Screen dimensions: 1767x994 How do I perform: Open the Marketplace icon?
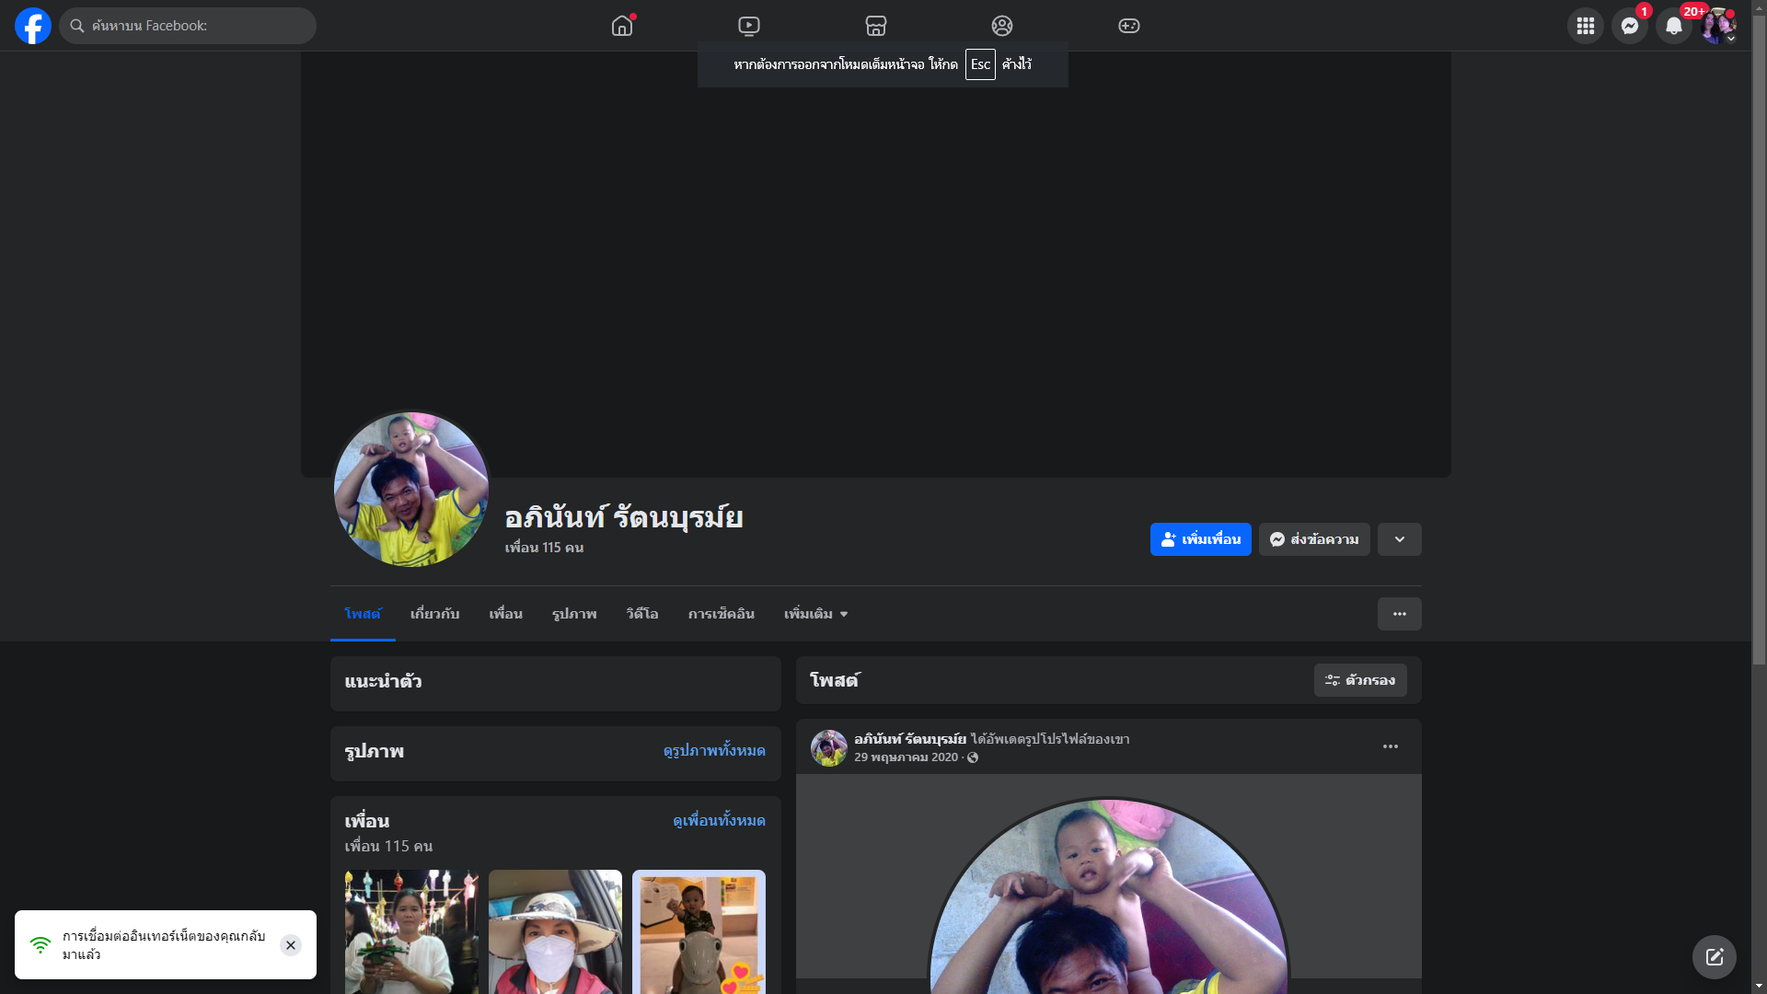[x=876, y=26]
